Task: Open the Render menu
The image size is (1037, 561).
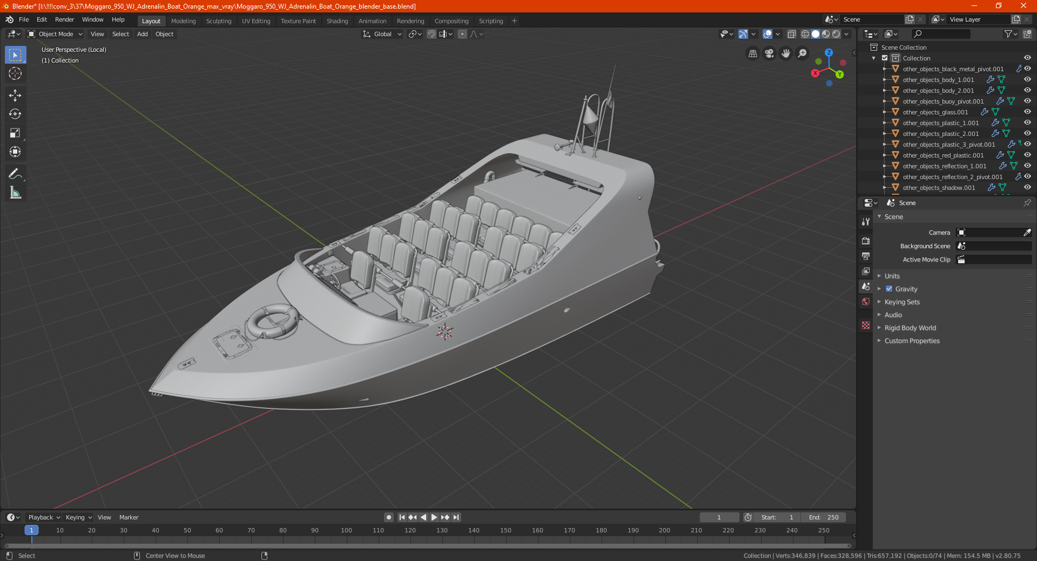Action: (x=64, y=19)
